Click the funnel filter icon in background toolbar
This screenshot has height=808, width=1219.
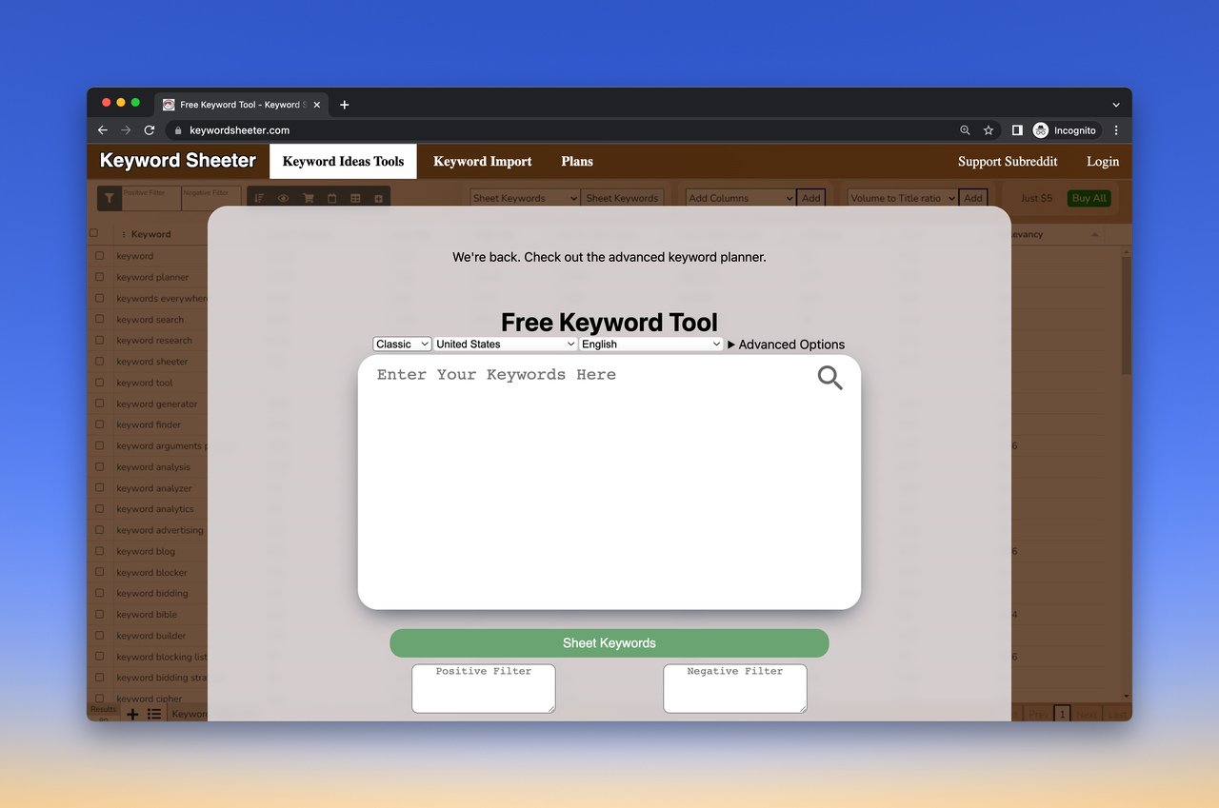(x=110, y=198)
